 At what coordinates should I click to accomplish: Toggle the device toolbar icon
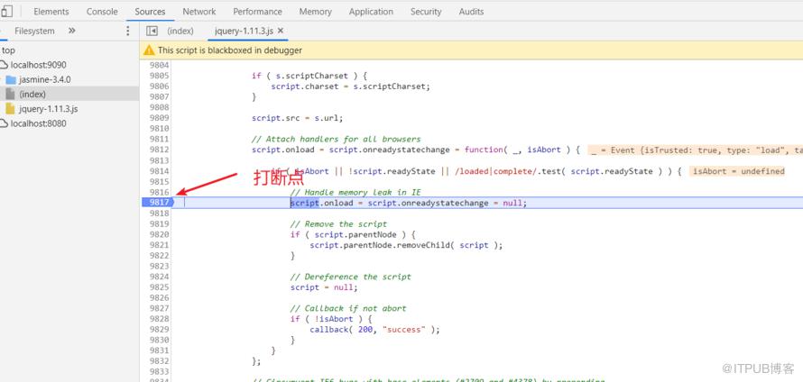[x=6, y=11]
